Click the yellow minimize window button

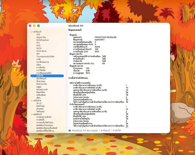pyautogui.click(x=34, y=26)
